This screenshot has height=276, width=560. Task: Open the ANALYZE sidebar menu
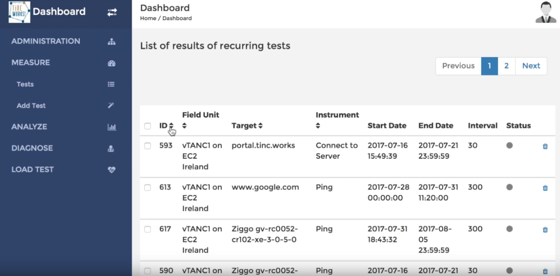(29, 127)
